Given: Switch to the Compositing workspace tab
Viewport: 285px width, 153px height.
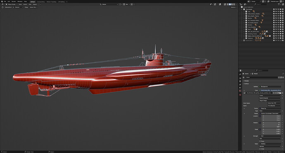Looking at the screenshot, I should [x=41, y=2].
